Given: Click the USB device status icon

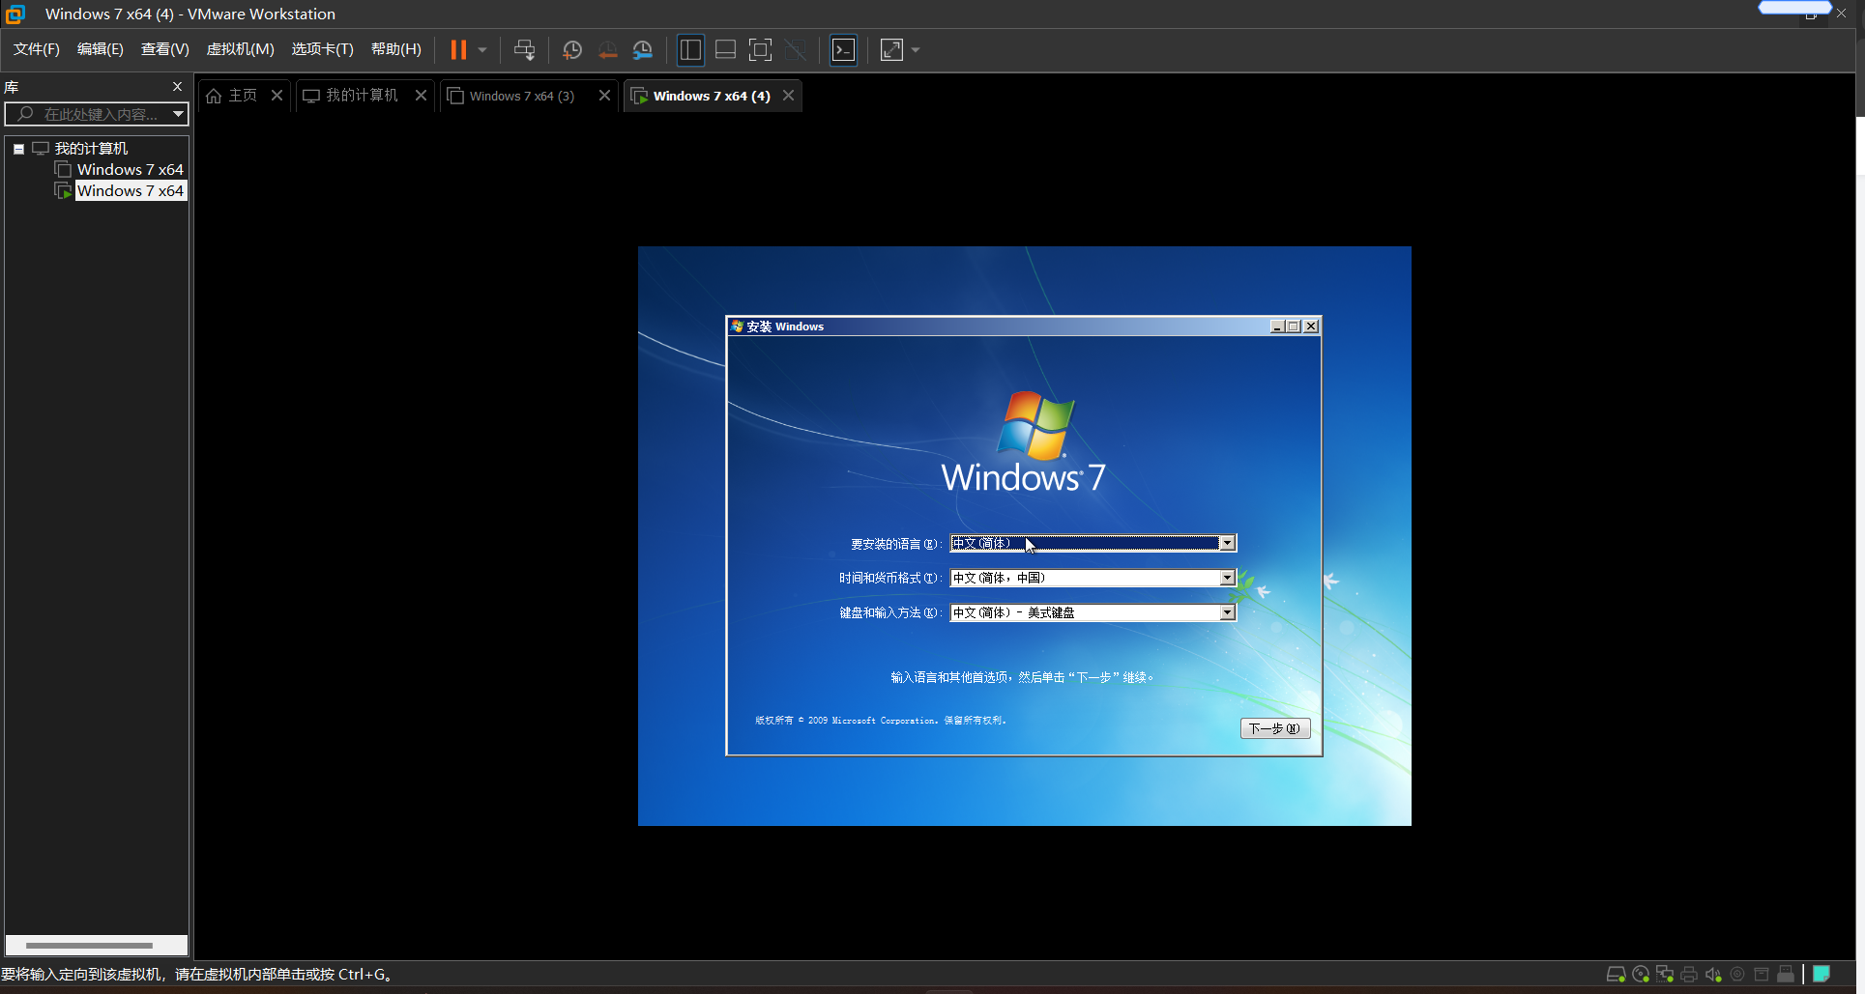Looking at the screenshot, I should [x=1786, y=975].
